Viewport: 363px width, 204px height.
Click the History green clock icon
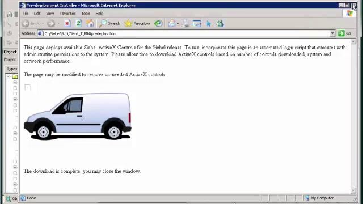point(159,23)
